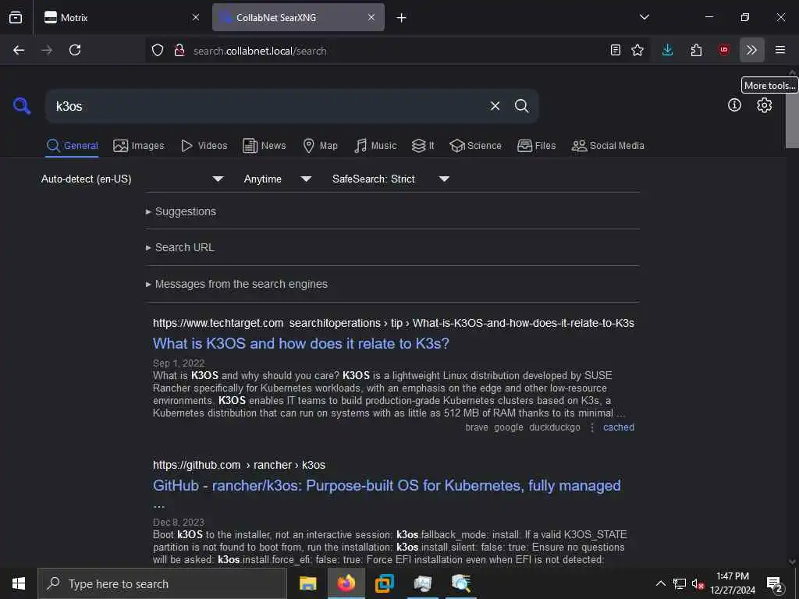Go back to previous page
Screen dimensions: 799x599
click(19, 50)
